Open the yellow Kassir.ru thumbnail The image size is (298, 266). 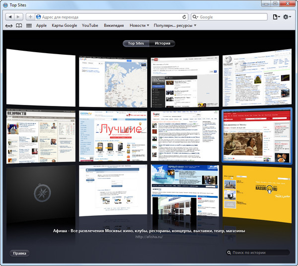tap(257, 194)
